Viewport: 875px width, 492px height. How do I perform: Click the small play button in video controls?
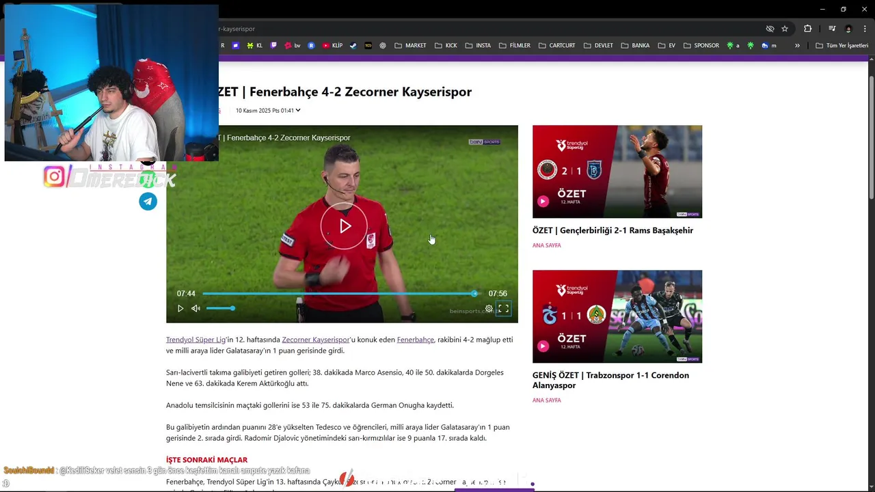click(180, 309)
